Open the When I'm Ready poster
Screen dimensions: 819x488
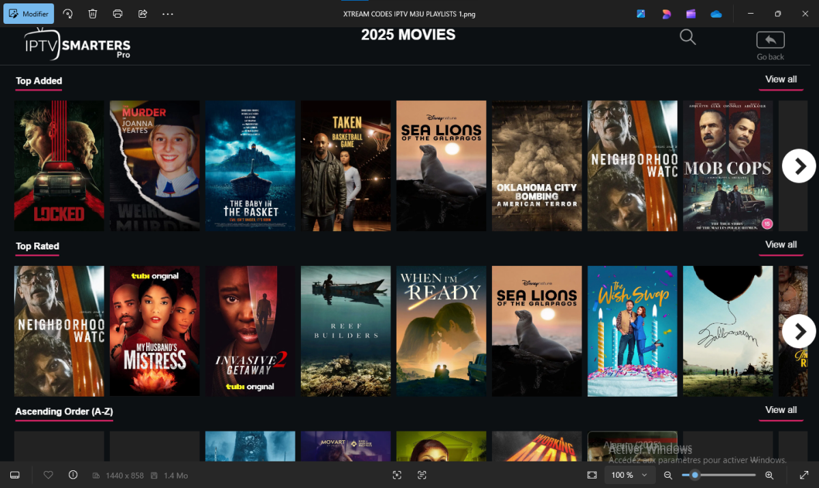coord(442,331)
